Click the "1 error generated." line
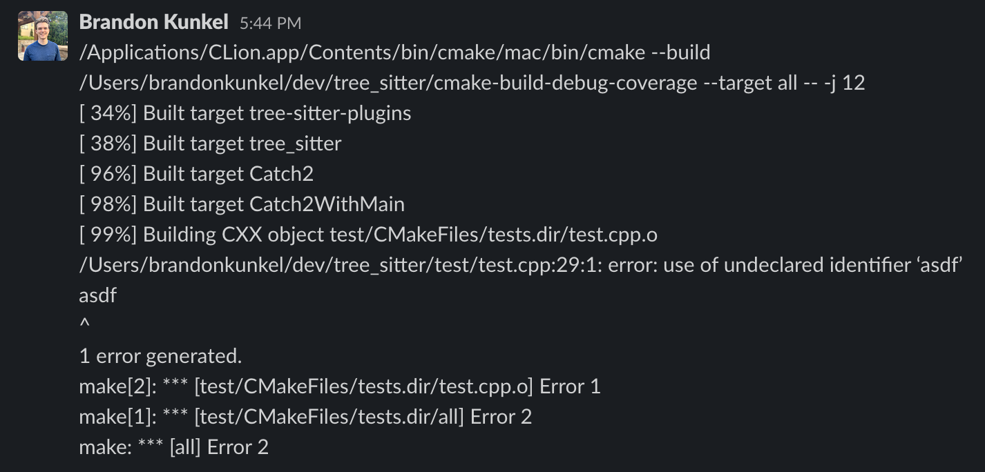Image resolution: width=985 pixels, height=472 pixels. click(x=160, y=356)
